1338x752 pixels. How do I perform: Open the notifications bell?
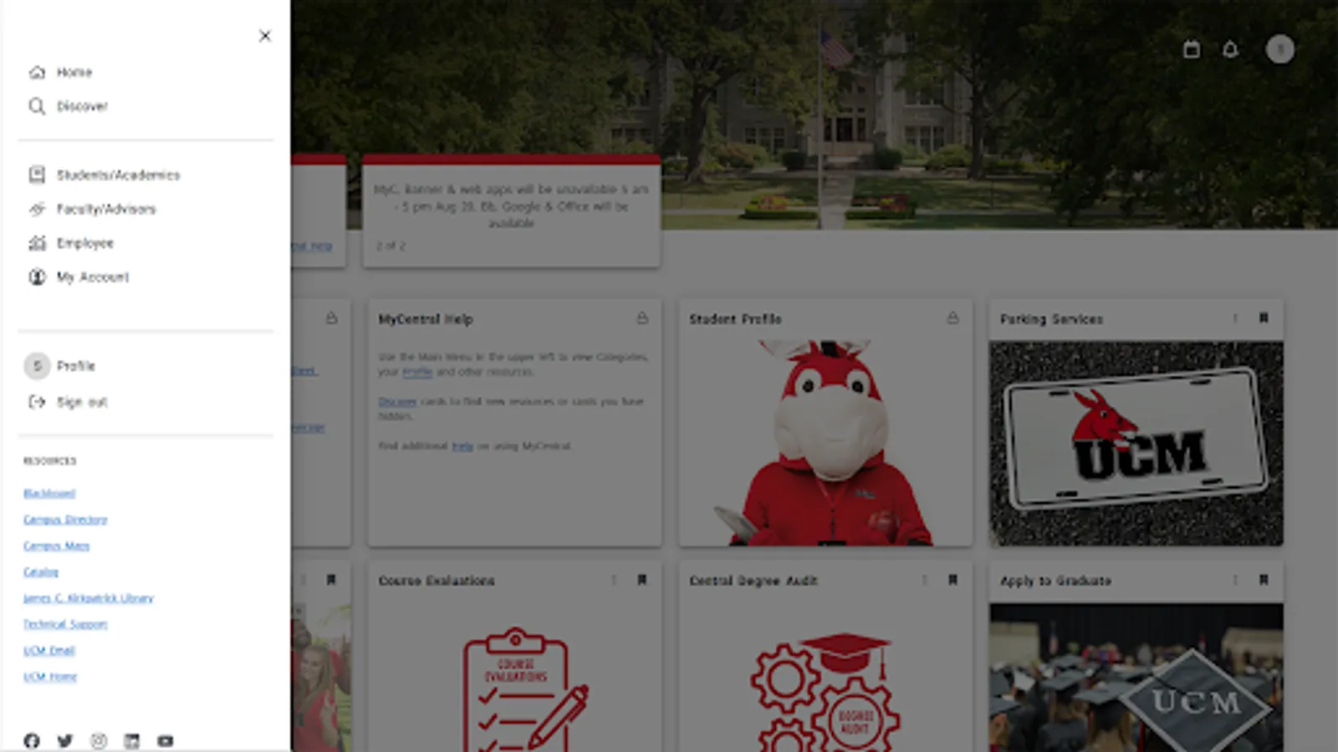coord(1230,49)
